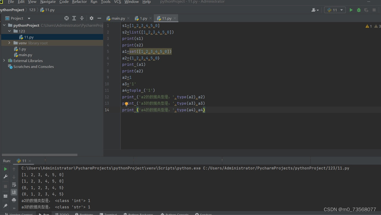Hide the Project tool window
This screenshot has height=215, width=381.
[x=99, y=18]
